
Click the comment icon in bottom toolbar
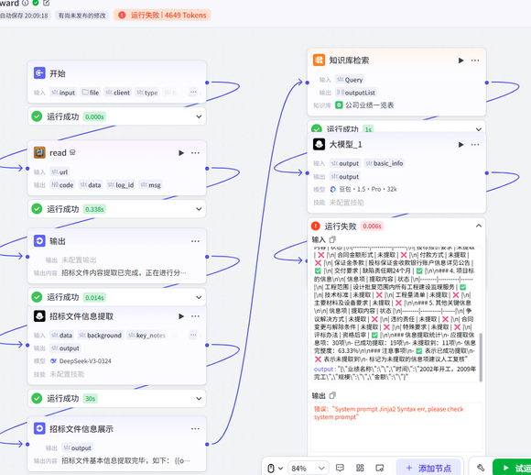[340, 468]
